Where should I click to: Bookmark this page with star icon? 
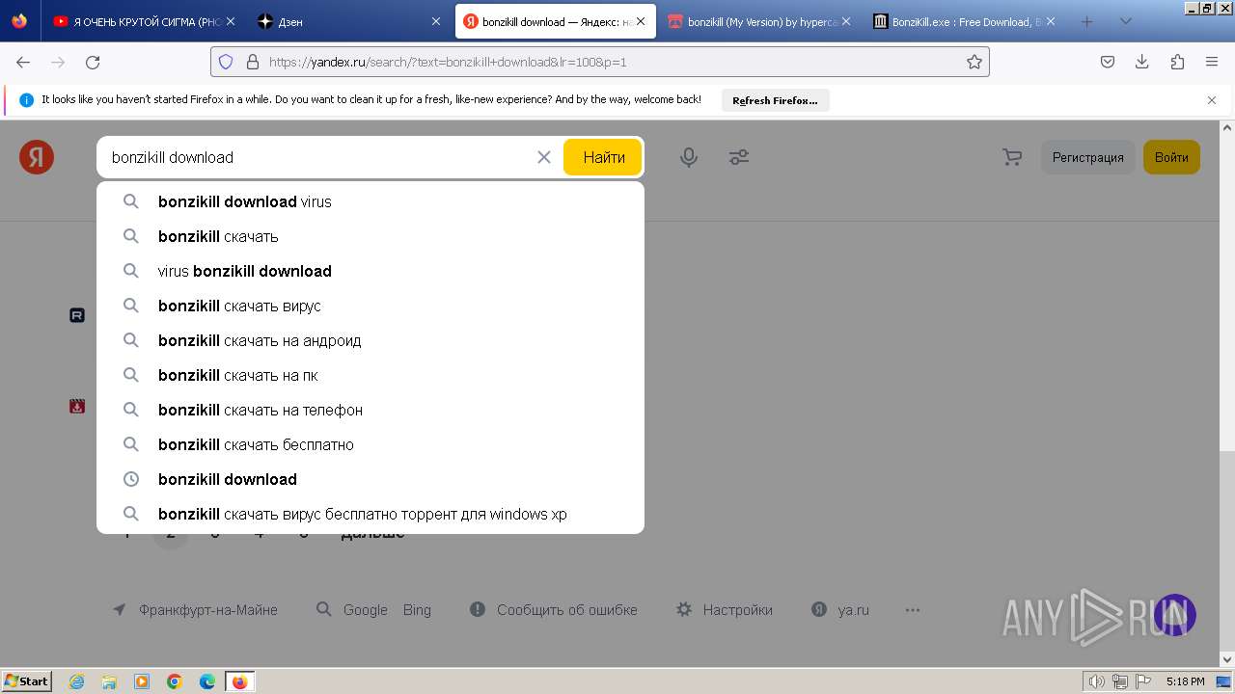(x=974, y=62)
